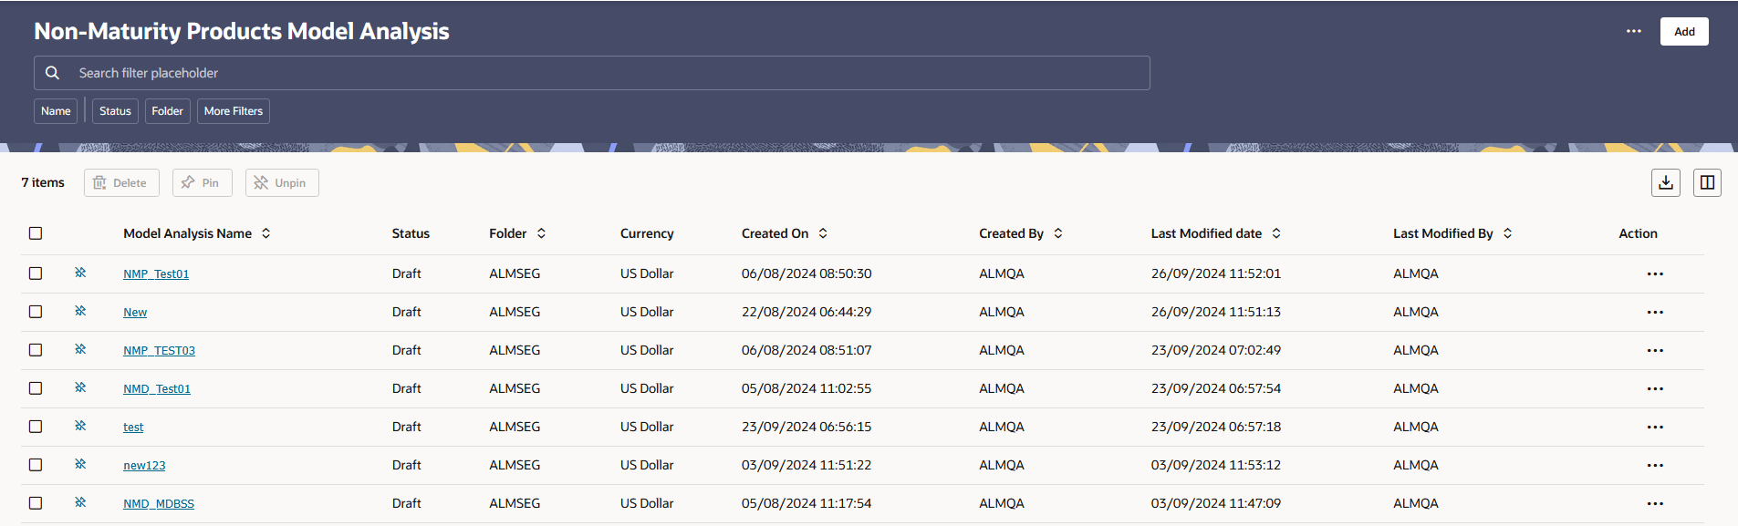Check the test row checkbox
1738x526 pixels.
point(36,427)
